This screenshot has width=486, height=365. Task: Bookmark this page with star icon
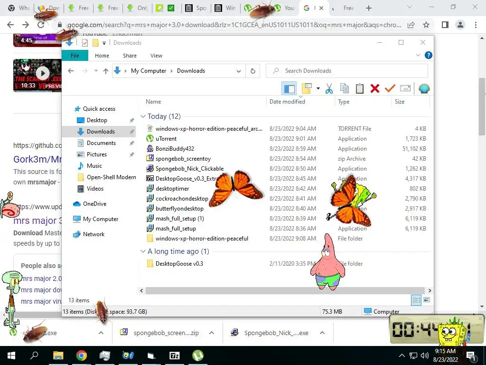(x=426, y=25)
